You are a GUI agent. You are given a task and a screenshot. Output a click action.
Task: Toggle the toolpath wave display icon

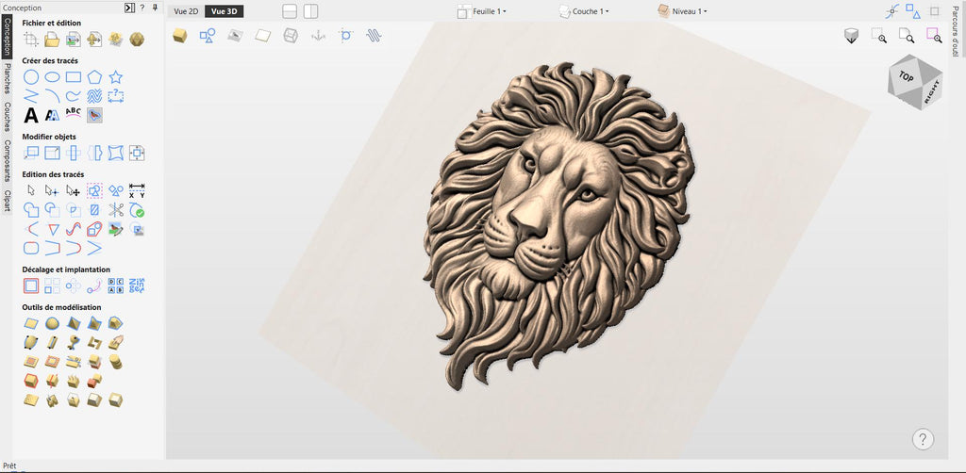point(374,36)
